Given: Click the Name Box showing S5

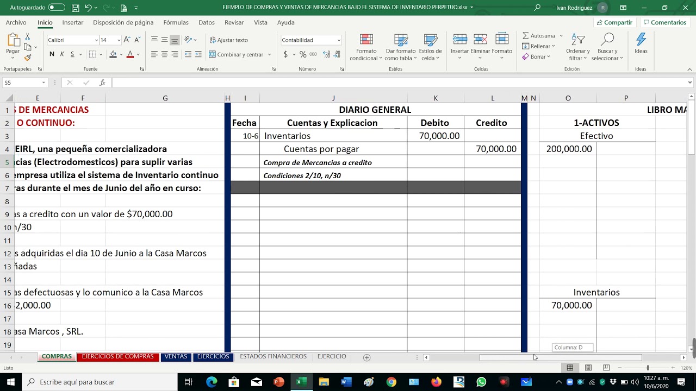Looking at the screenshot, I should click(x=25, y=83).
